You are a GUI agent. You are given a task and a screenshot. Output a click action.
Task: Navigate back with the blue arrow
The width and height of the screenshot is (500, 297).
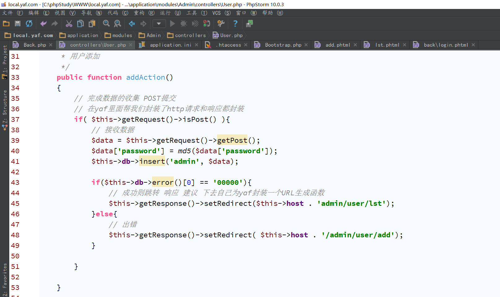pos(132,23)
